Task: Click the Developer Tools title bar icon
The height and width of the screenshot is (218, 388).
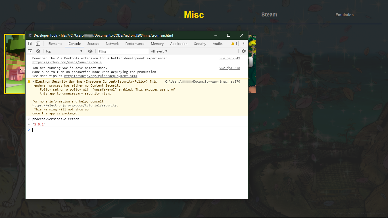Action: [x=30, y=35]
